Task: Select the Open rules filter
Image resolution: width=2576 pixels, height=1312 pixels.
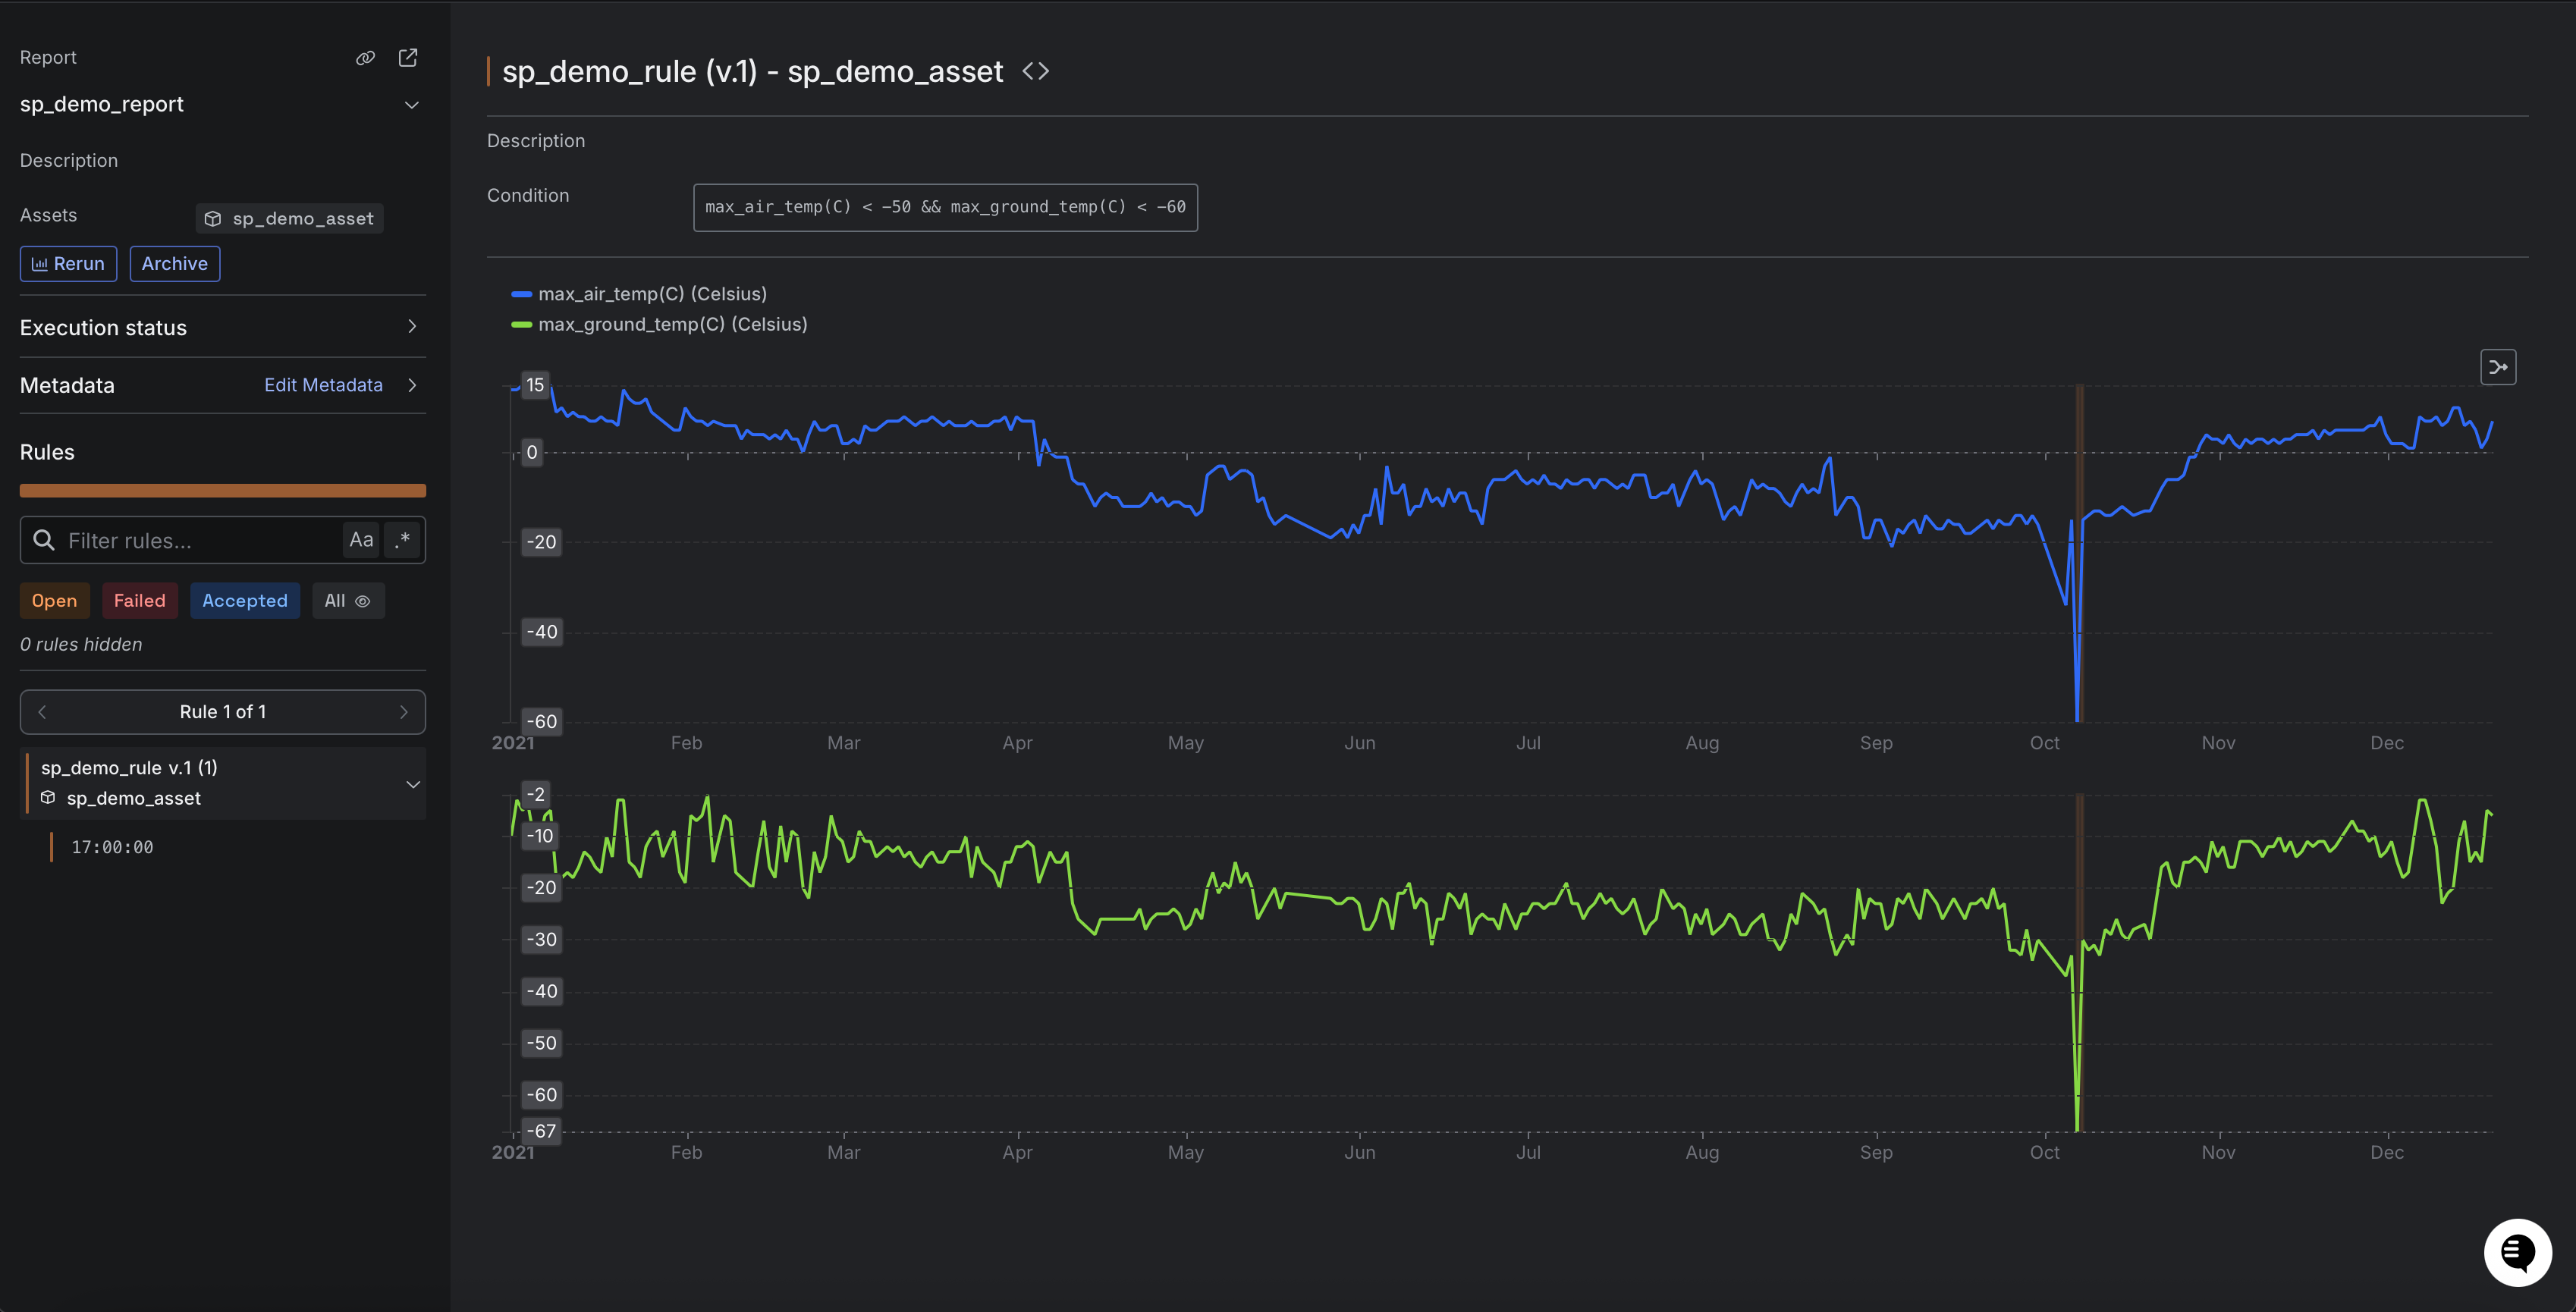Action: [54, 601]
